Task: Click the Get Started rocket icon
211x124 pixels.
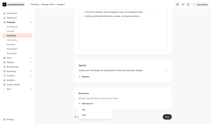Action: [4, 13]
